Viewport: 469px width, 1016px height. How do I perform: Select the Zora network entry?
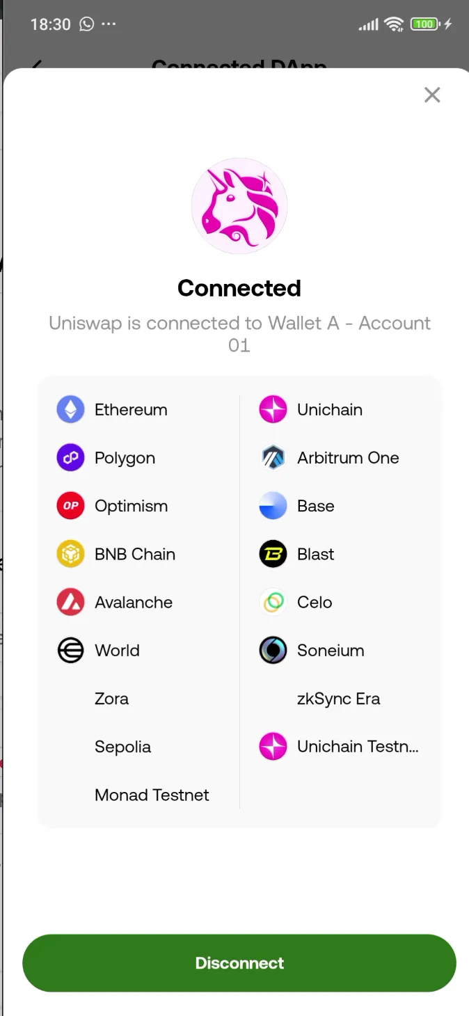click(111, 698)
